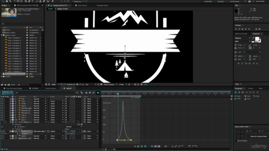This screenshot has width=269, height=151.
Task: Switch to Into the Green Badge tab
Action: 14,89
